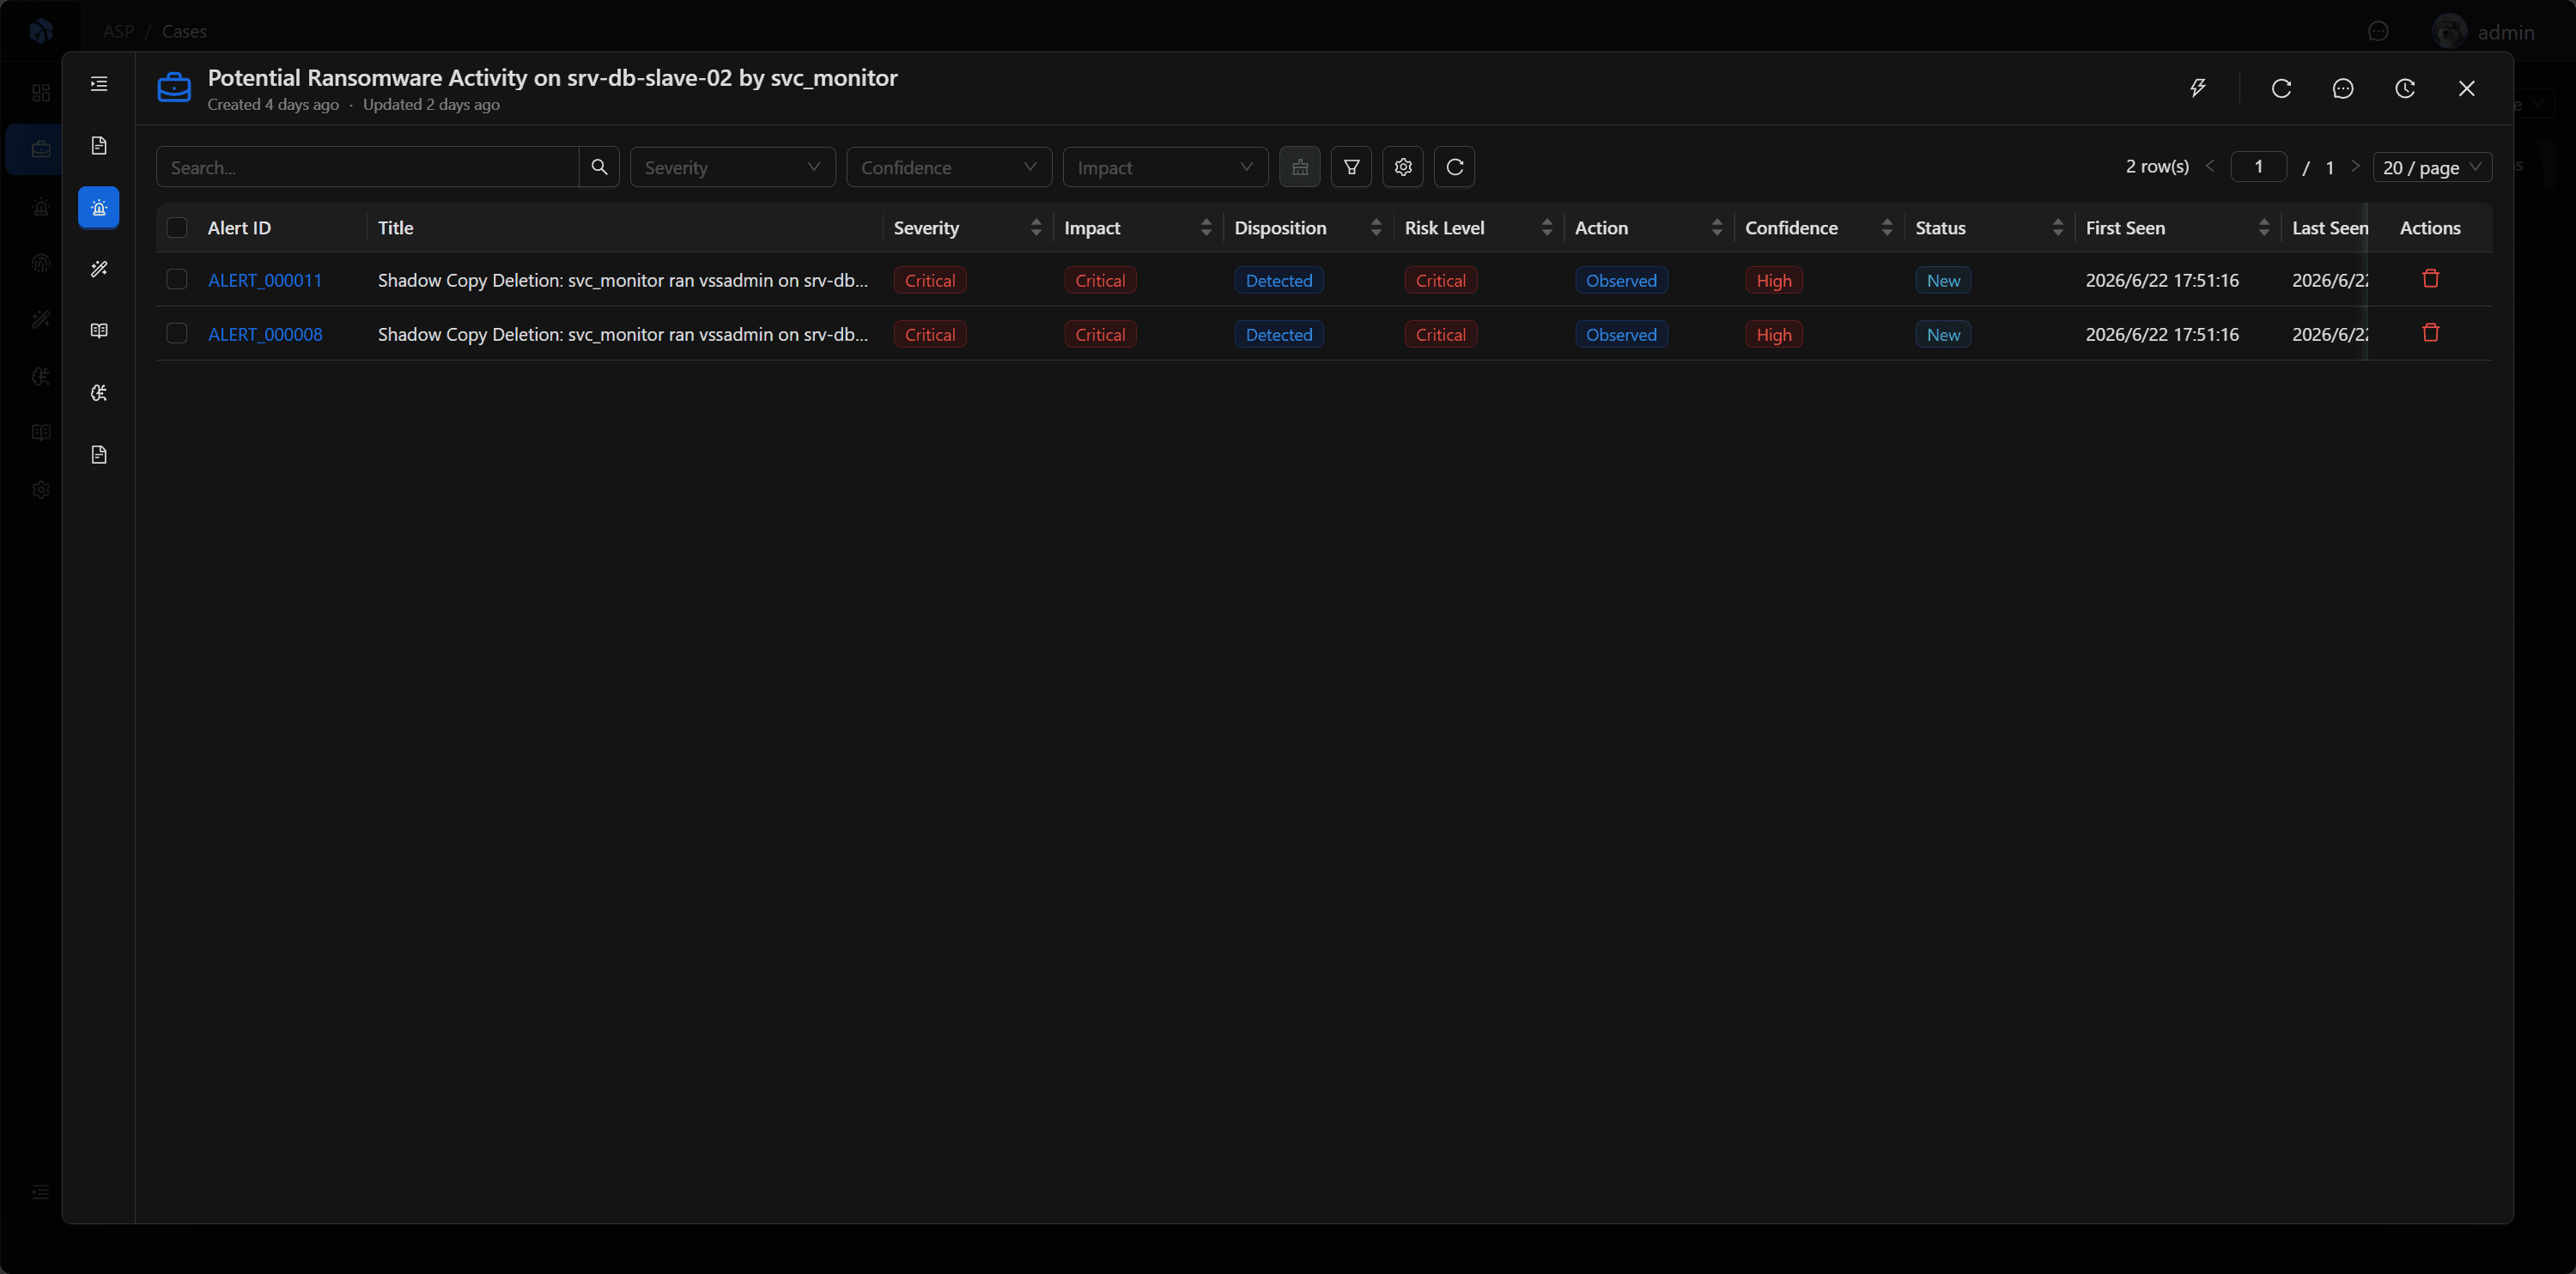Check the box for ALERT_000008
Image resolution: width=2576 pixels, height=1274 pixels.
point(177,334)
